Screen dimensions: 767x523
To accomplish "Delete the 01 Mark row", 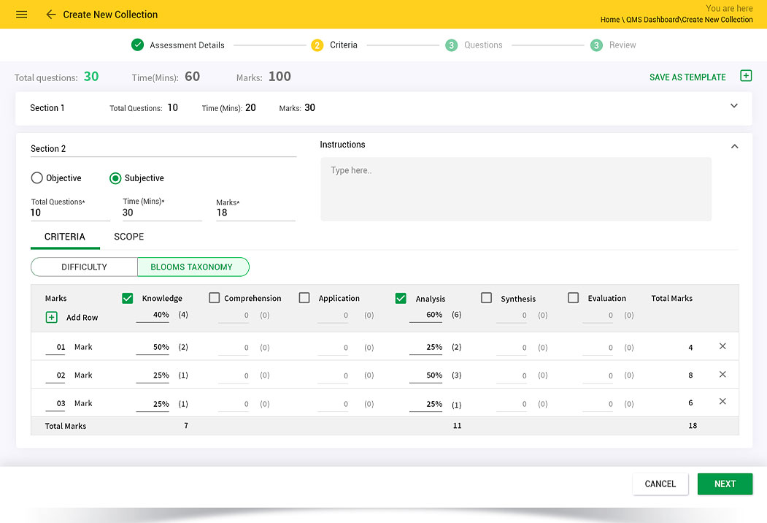I will [722, 346].
